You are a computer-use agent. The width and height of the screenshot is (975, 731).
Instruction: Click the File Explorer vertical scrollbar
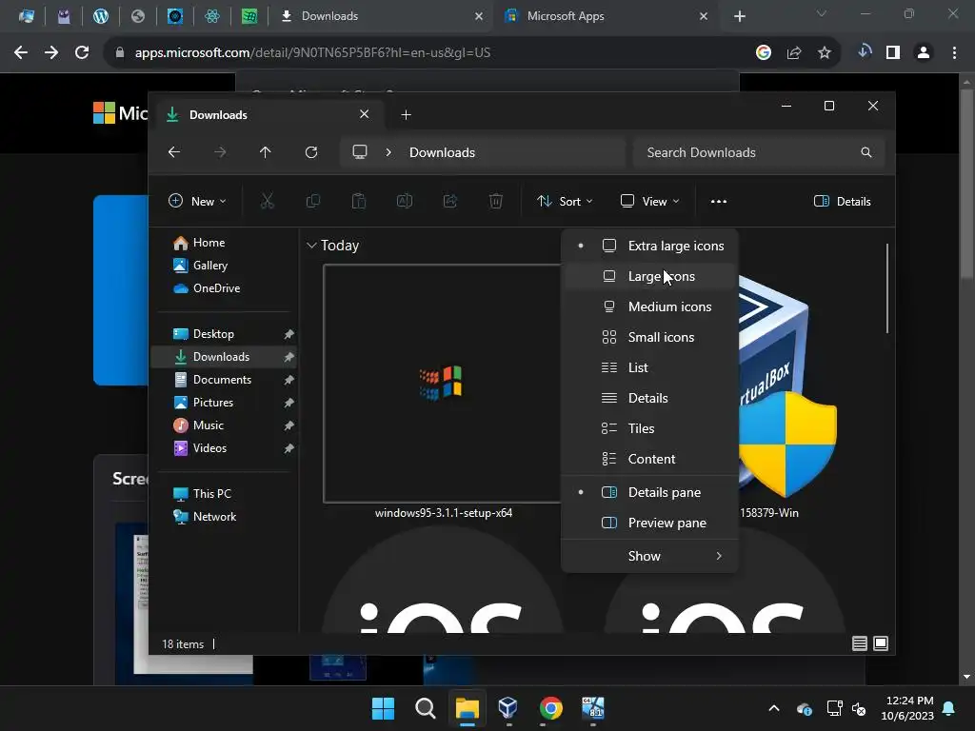click(x=886, y=288)
